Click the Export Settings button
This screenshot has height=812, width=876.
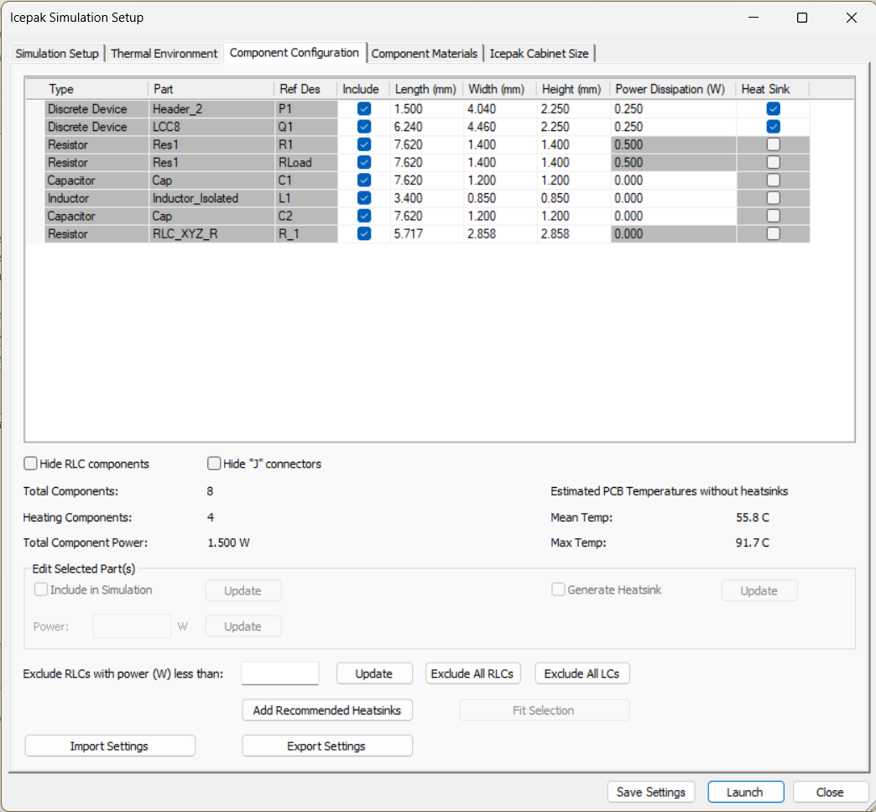pos(326,745)
